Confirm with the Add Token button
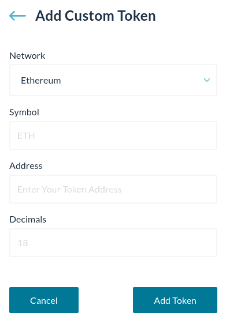Image resolution: width=226 pixels, height=324 pixels. (175, 300)
